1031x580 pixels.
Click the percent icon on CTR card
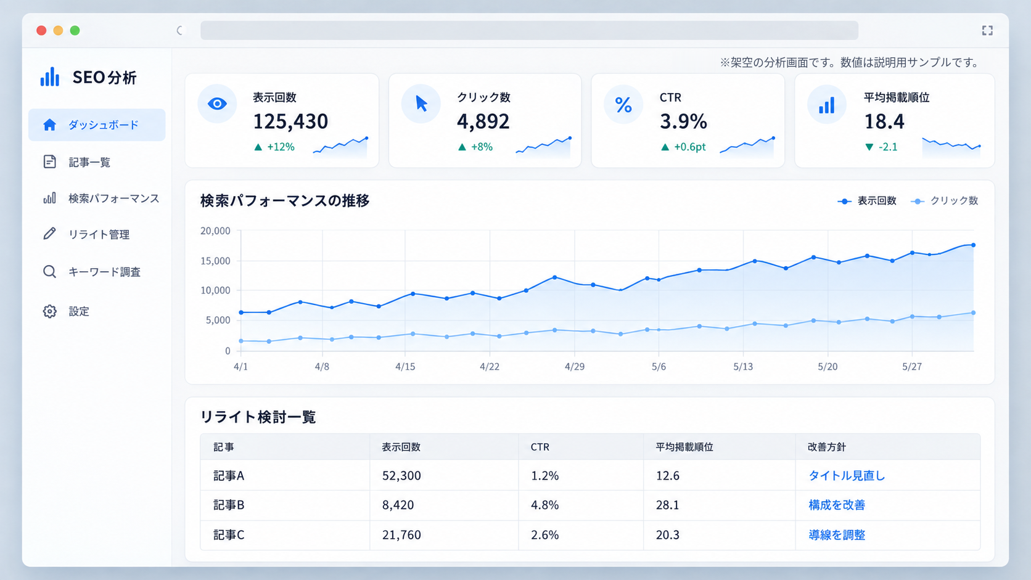click(x=623, y=105)
